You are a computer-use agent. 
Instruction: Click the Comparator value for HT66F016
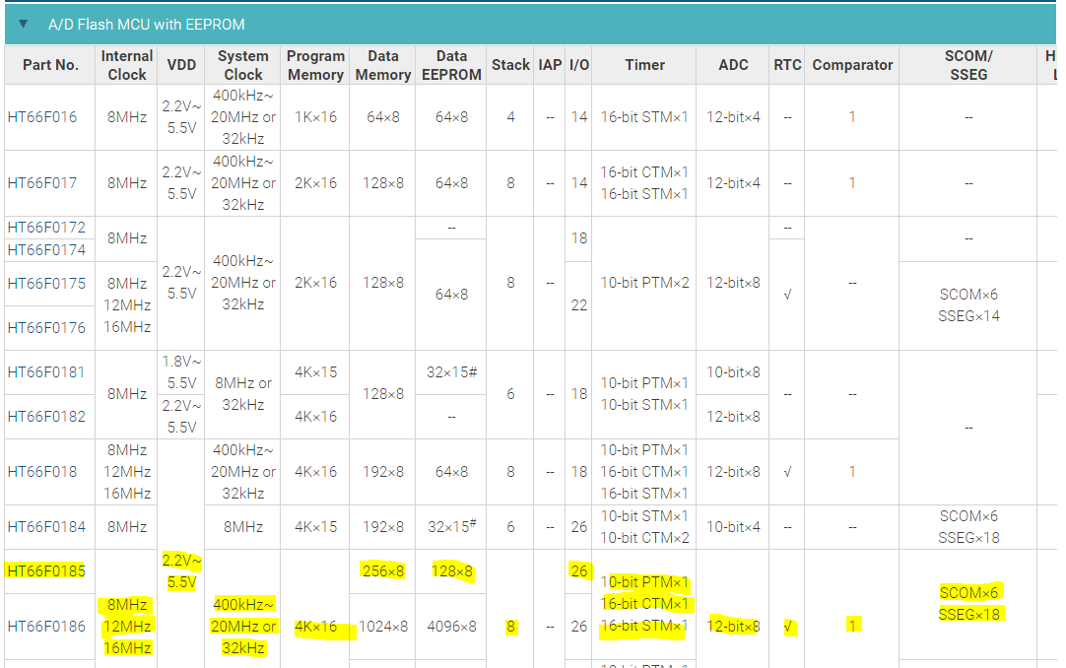tap(852, 115)
